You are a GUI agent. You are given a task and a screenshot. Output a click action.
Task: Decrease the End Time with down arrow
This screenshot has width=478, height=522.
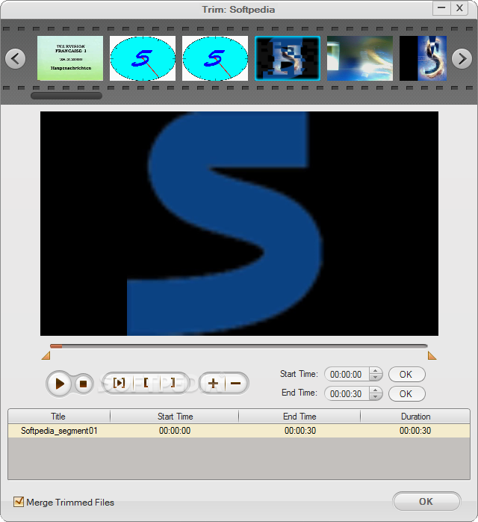(375, 397)
